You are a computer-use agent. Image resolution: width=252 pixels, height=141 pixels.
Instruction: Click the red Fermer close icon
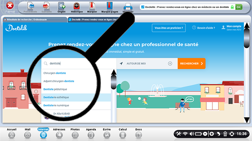[x=10, y=6]
